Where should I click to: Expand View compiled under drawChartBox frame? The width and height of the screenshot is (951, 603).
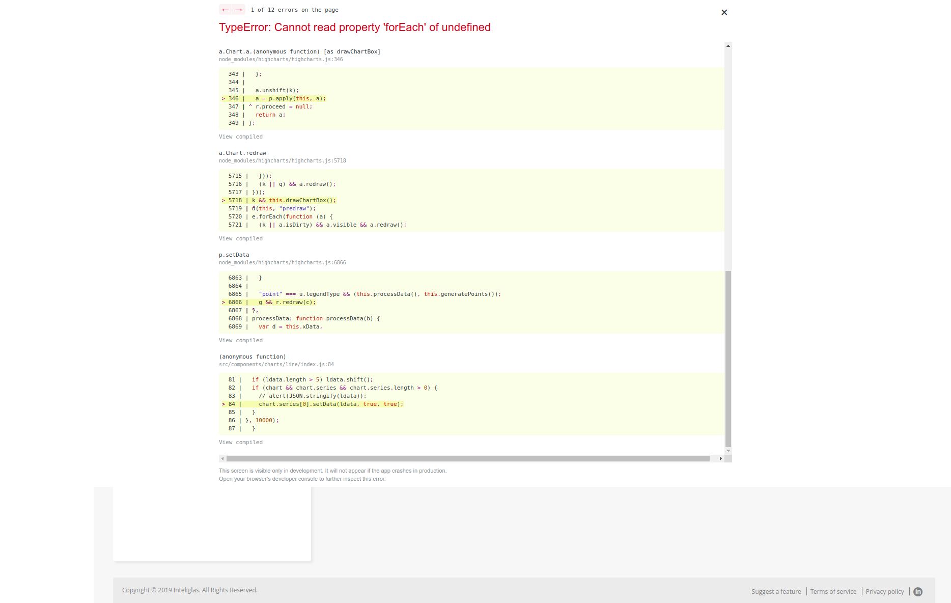[240, 136]
